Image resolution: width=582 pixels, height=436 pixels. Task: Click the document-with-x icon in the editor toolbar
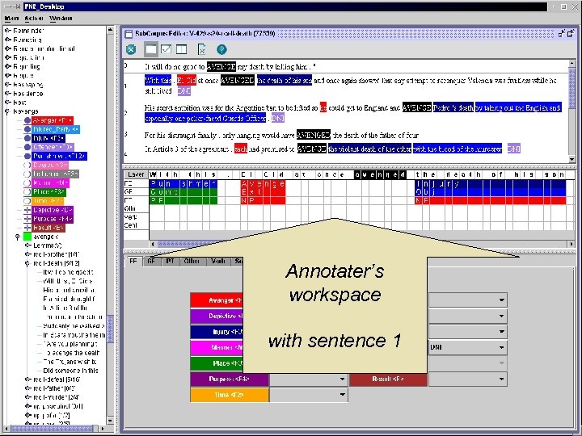[201, 49]
